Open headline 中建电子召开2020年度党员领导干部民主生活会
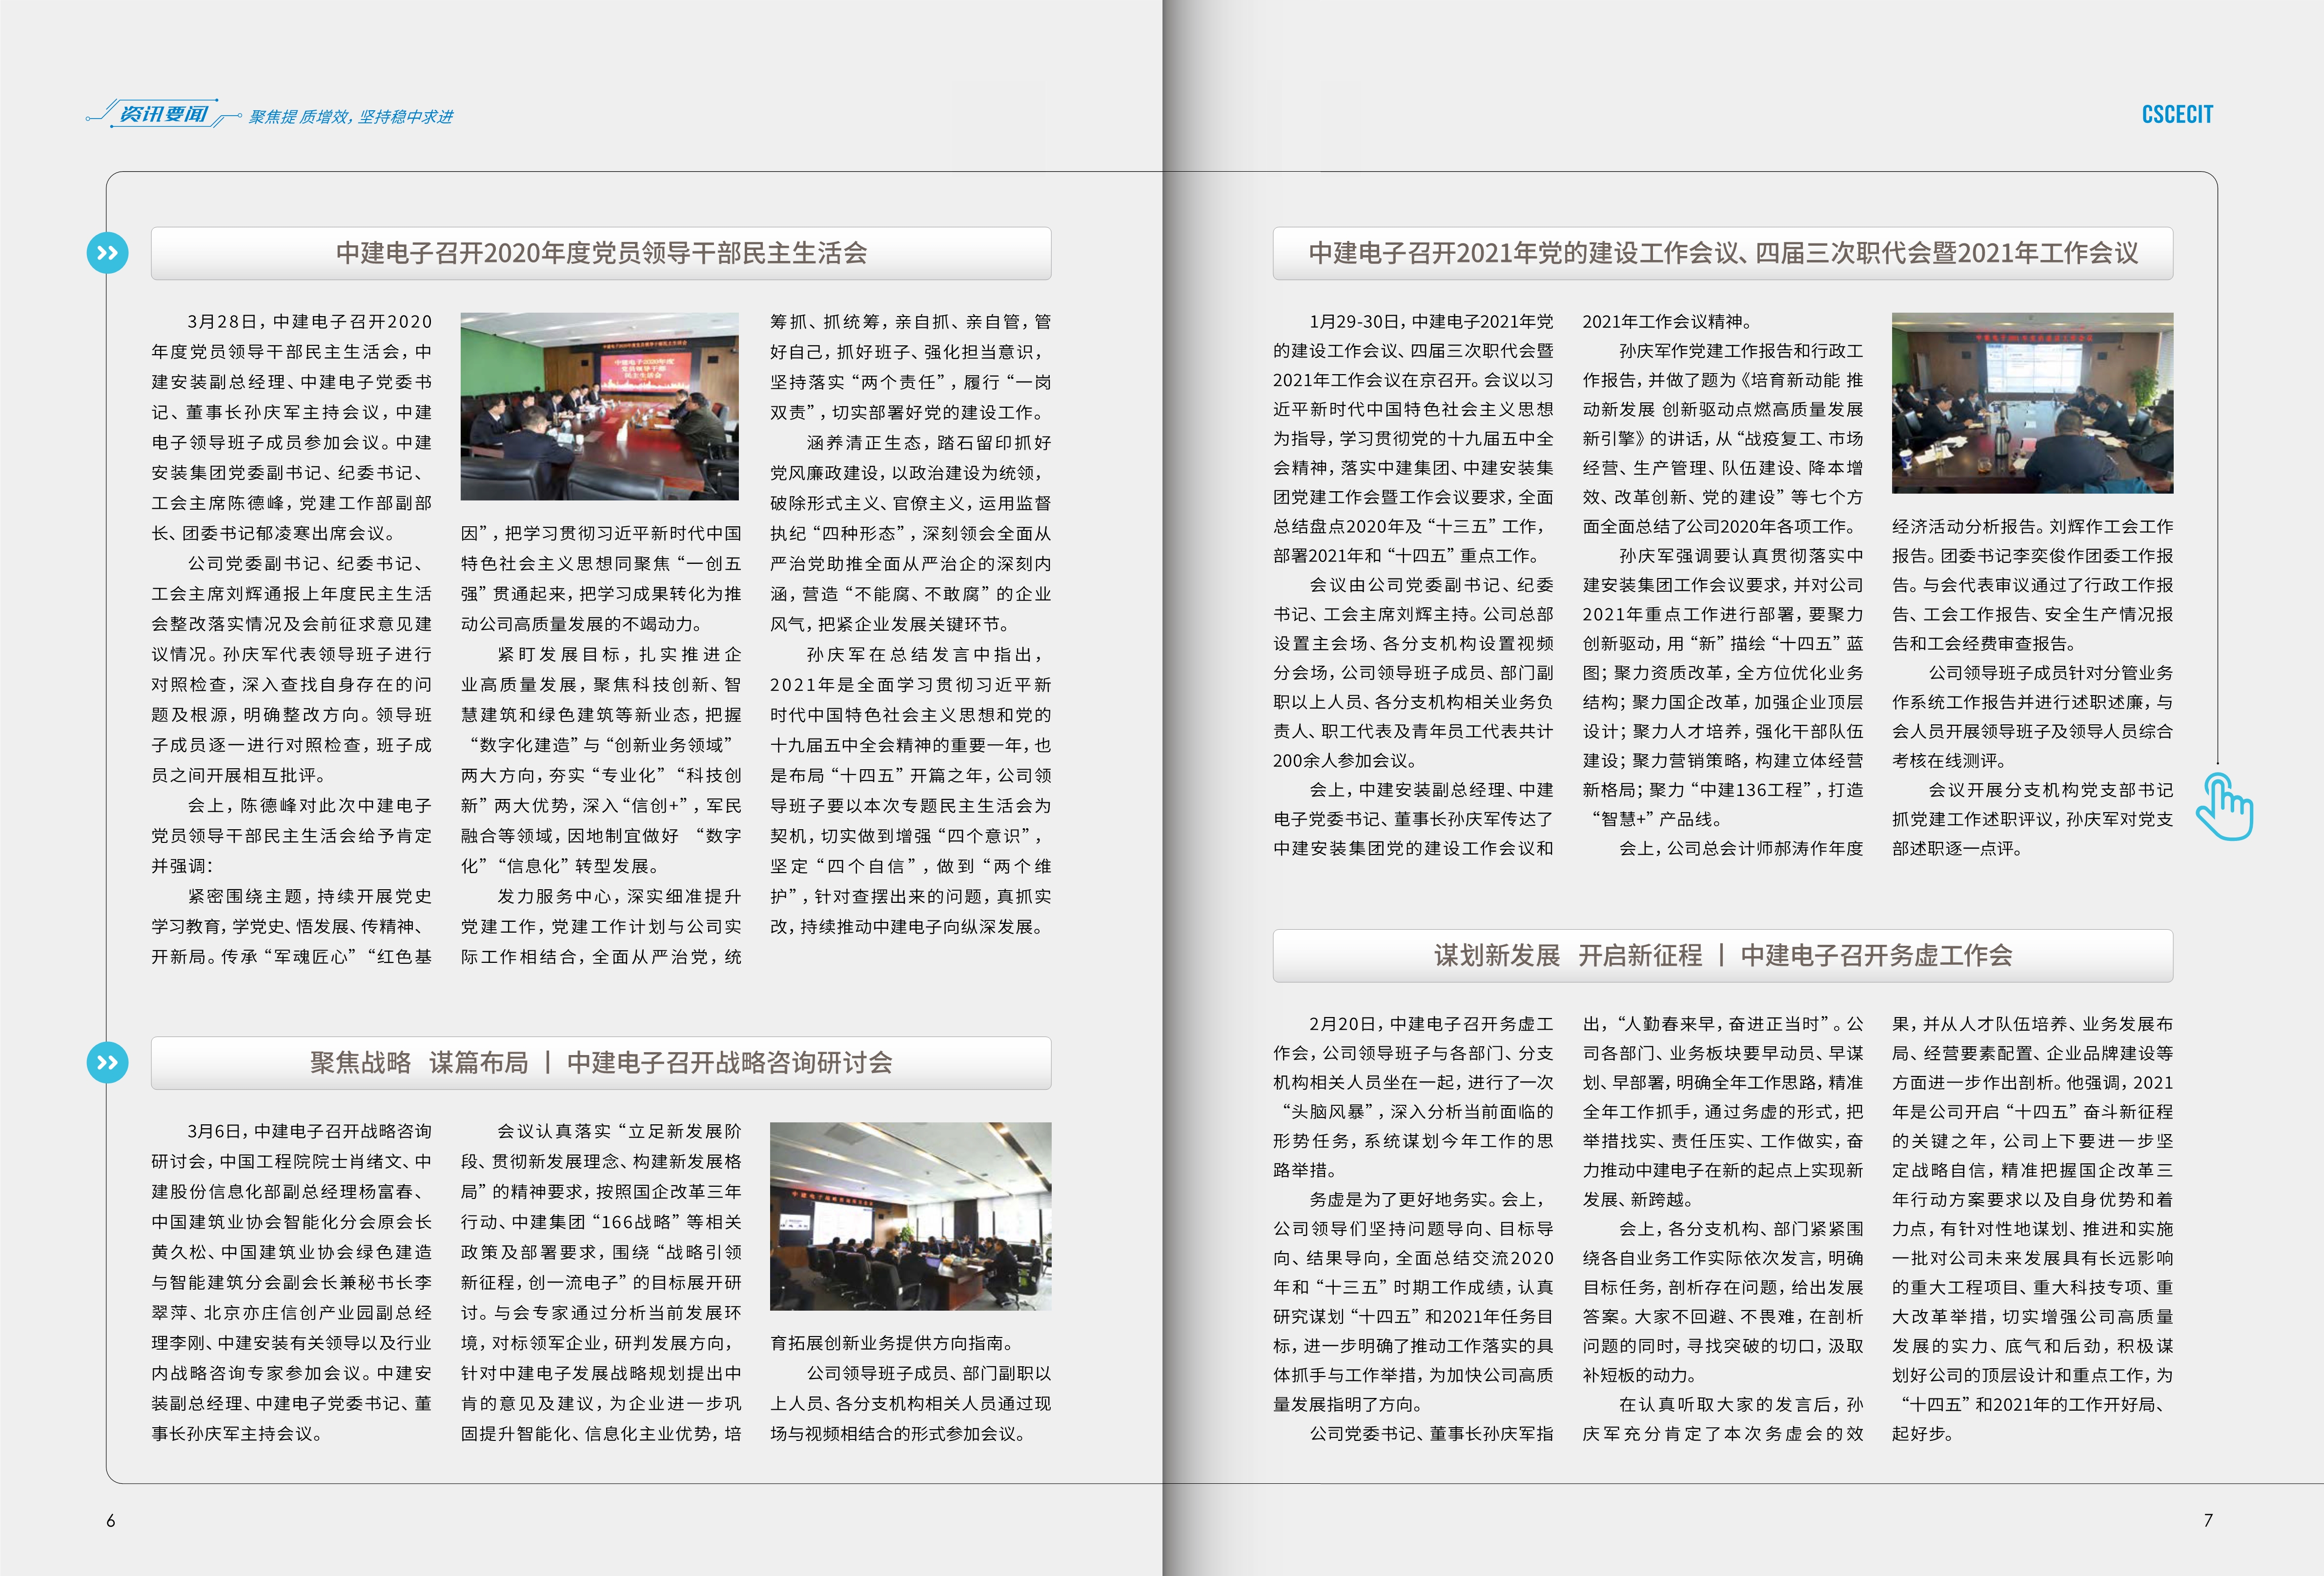Viewport: 2324px width, 1576px height. pyautogui.click(x=601, y=253)
